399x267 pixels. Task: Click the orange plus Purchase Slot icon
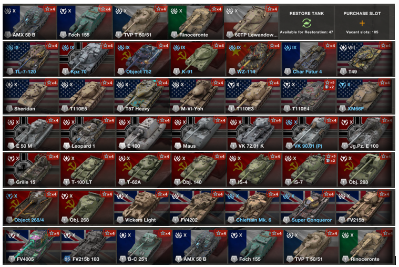tap(362, 23)
